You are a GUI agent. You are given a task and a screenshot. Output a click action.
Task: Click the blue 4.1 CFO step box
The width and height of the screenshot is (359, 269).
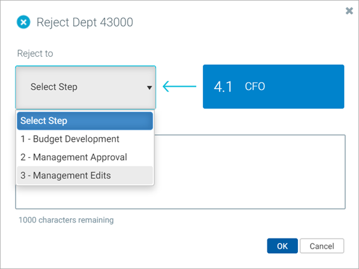273,86
